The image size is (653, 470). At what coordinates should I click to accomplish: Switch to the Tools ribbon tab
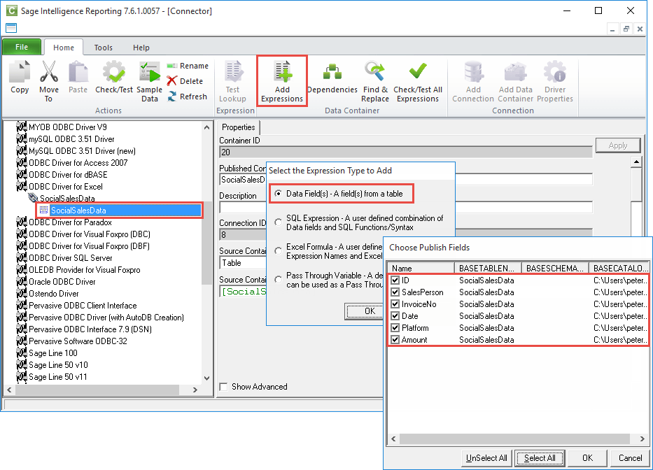pos(104,48)
